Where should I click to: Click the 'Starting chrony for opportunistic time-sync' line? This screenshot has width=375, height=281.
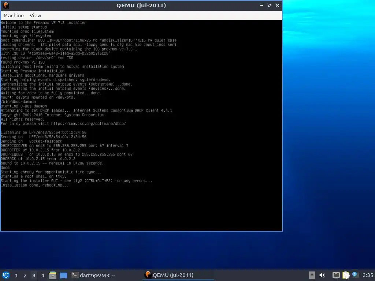(x=51, y=172)
